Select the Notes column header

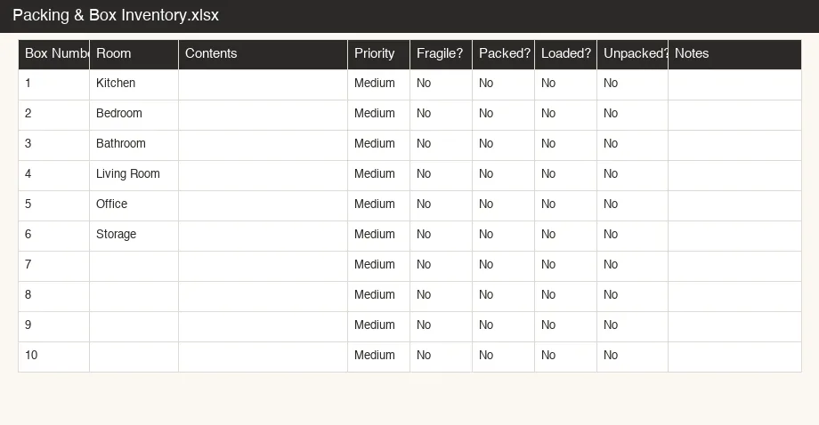coord(734,54)
